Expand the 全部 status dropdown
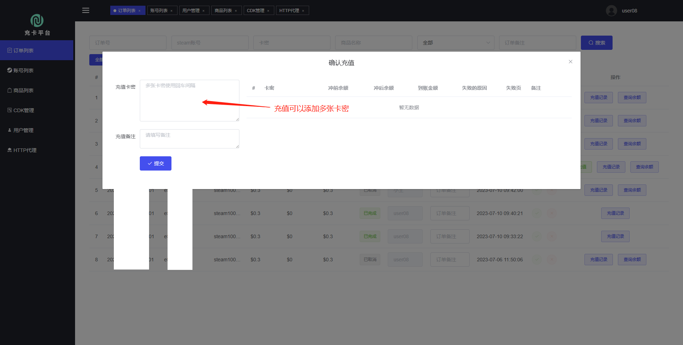This screenshot has width=683, height=345. (456, 43)
